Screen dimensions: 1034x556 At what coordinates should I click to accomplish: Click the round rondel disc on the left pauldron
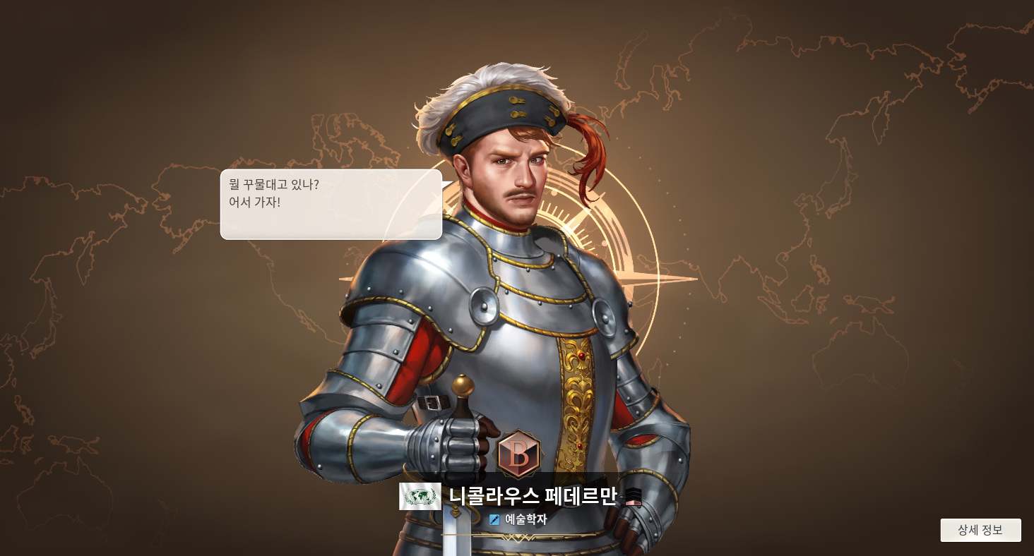pos(485,306)
